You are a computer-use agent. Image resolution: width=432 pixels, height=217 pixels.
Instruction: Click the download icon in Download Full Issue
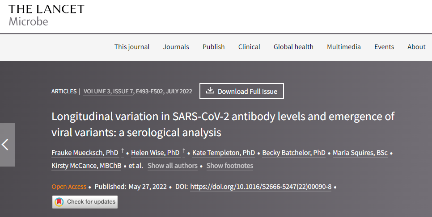[x=210, y=91]
